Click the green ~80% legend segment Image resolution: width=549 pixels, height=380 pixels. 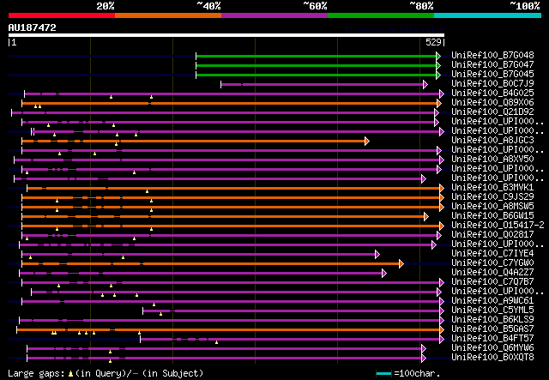tap(381, 15)
